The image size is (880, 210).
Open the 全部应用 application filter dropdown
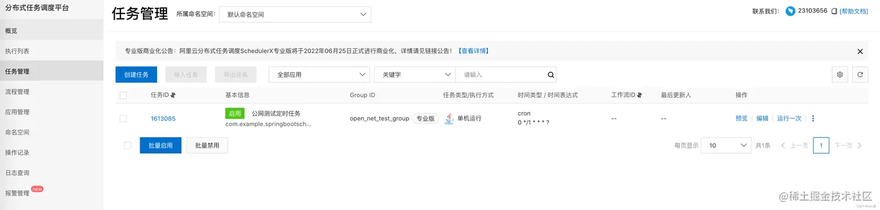[319, 74]
